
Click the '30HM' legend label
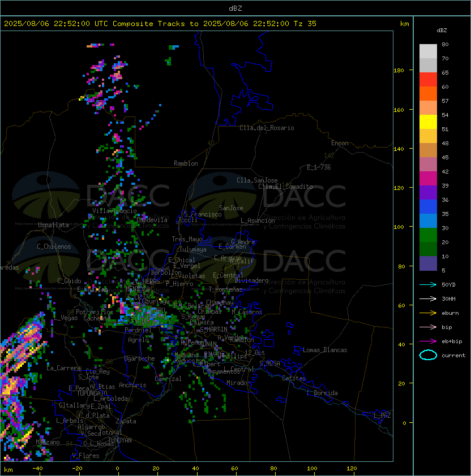[448, 299]
